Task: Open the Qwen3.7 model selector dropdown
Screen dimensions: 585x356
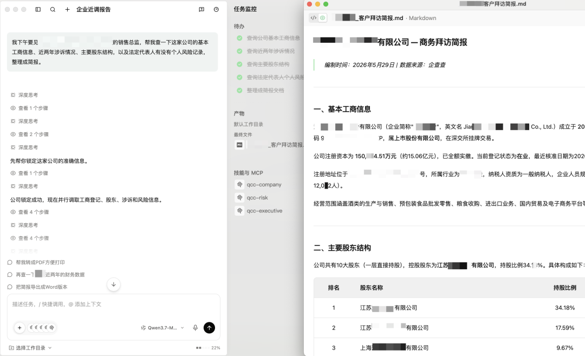Action: [x=162, y=328]
